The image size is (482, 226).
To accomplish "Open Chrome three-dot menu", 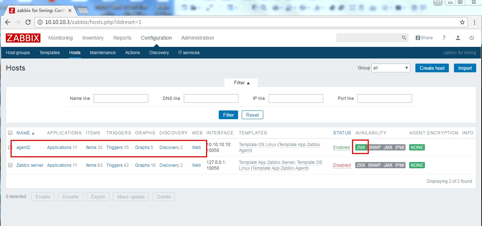I will 474,22.
